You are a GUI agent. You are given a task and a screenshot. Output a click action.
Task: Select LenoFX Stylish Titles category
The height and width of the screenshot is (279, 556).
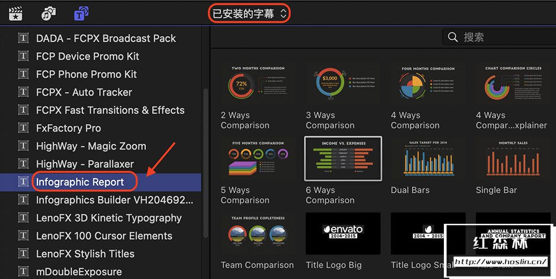tap(85, 254)
